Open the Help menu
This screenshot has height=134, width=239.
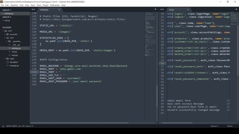63,5
